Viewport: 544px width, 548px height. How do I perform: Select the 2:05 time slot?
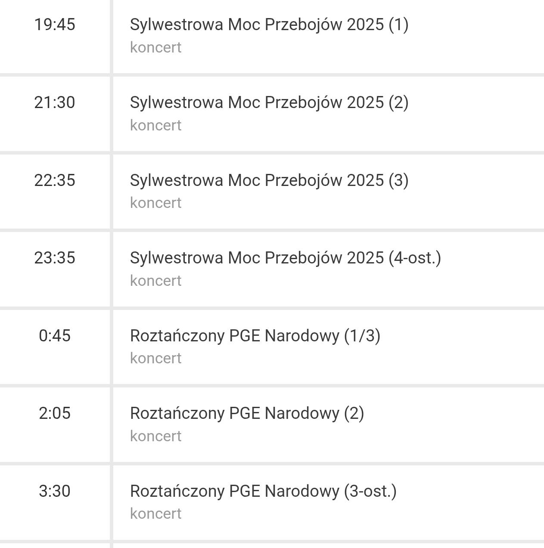[x=55, y=413]
